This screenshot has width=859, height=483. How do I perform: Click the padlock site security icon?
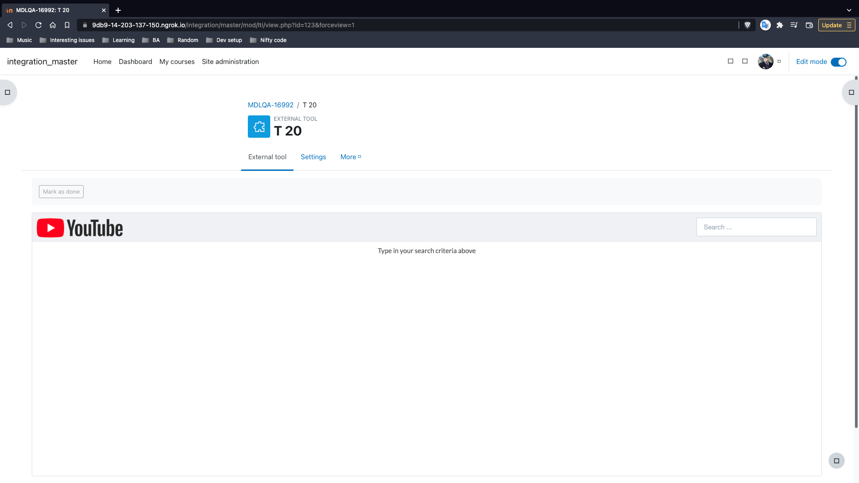coord(85,25)
